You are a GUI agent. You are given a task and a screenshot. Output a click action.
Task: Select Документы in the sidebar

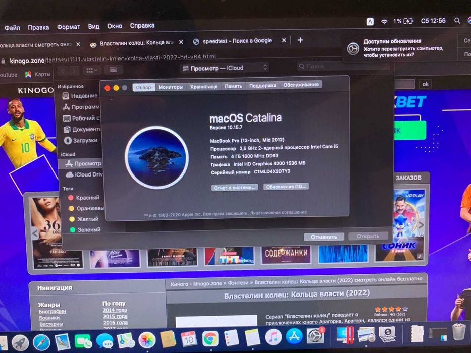pos(82,130)
